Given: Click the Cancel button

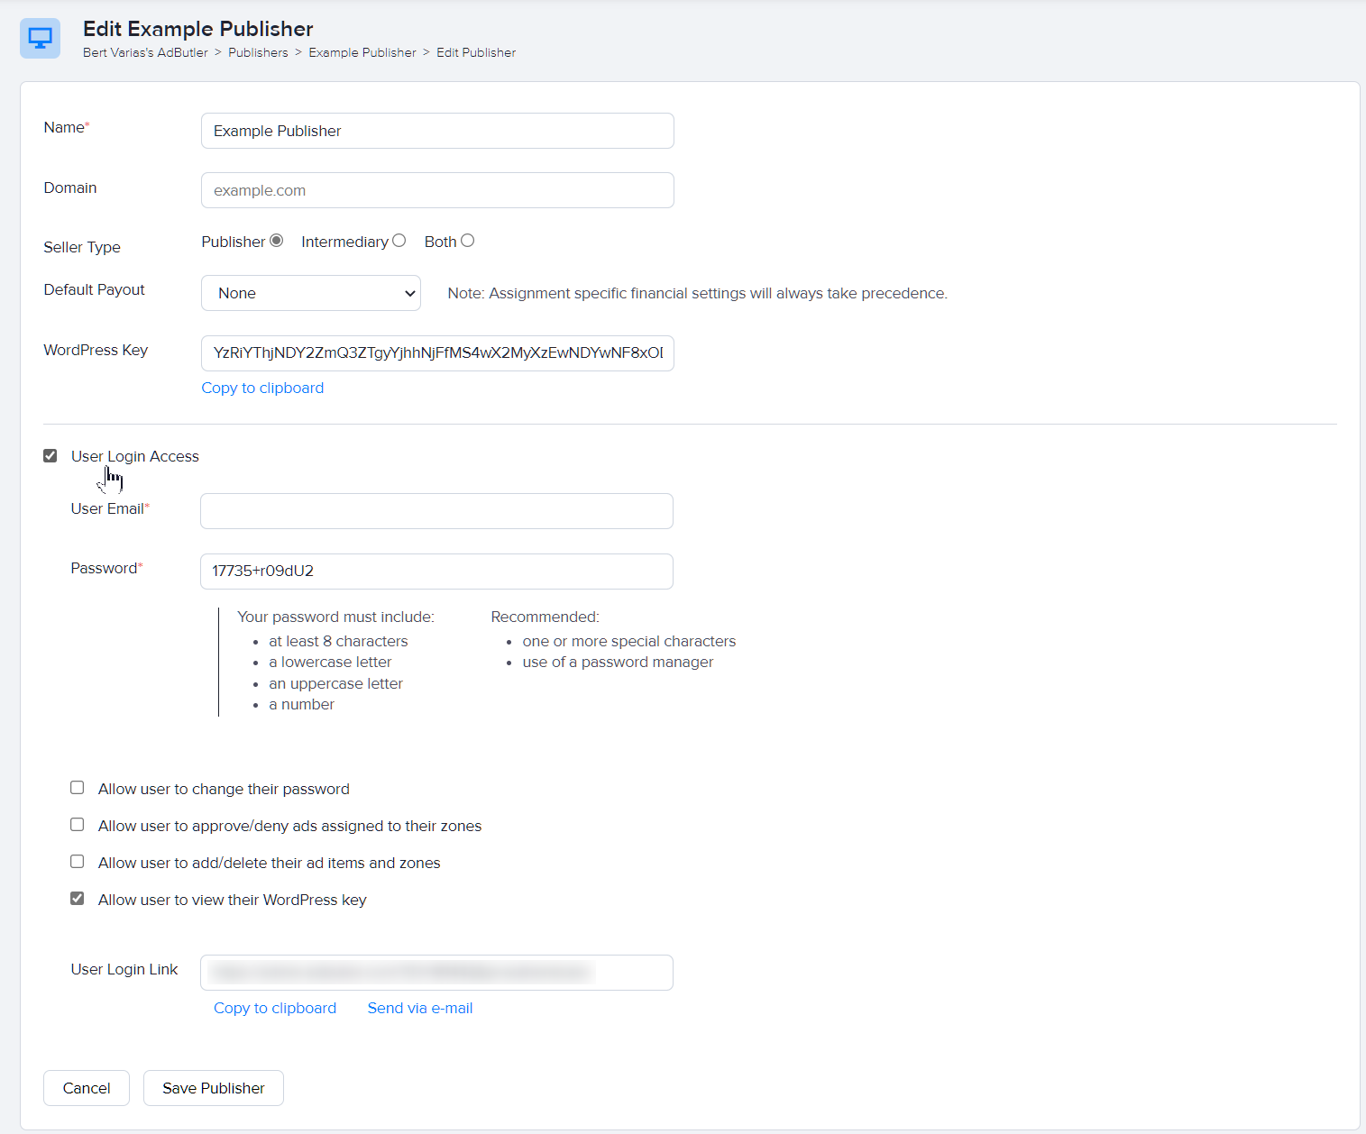Looking at the screenshot, I should pos(86,1088).
